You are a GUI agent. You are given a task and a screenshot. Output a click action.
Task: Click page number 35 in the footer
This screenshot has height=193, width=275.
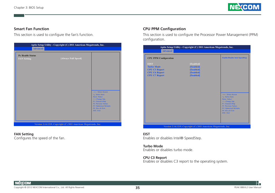[x=137, y=188]
